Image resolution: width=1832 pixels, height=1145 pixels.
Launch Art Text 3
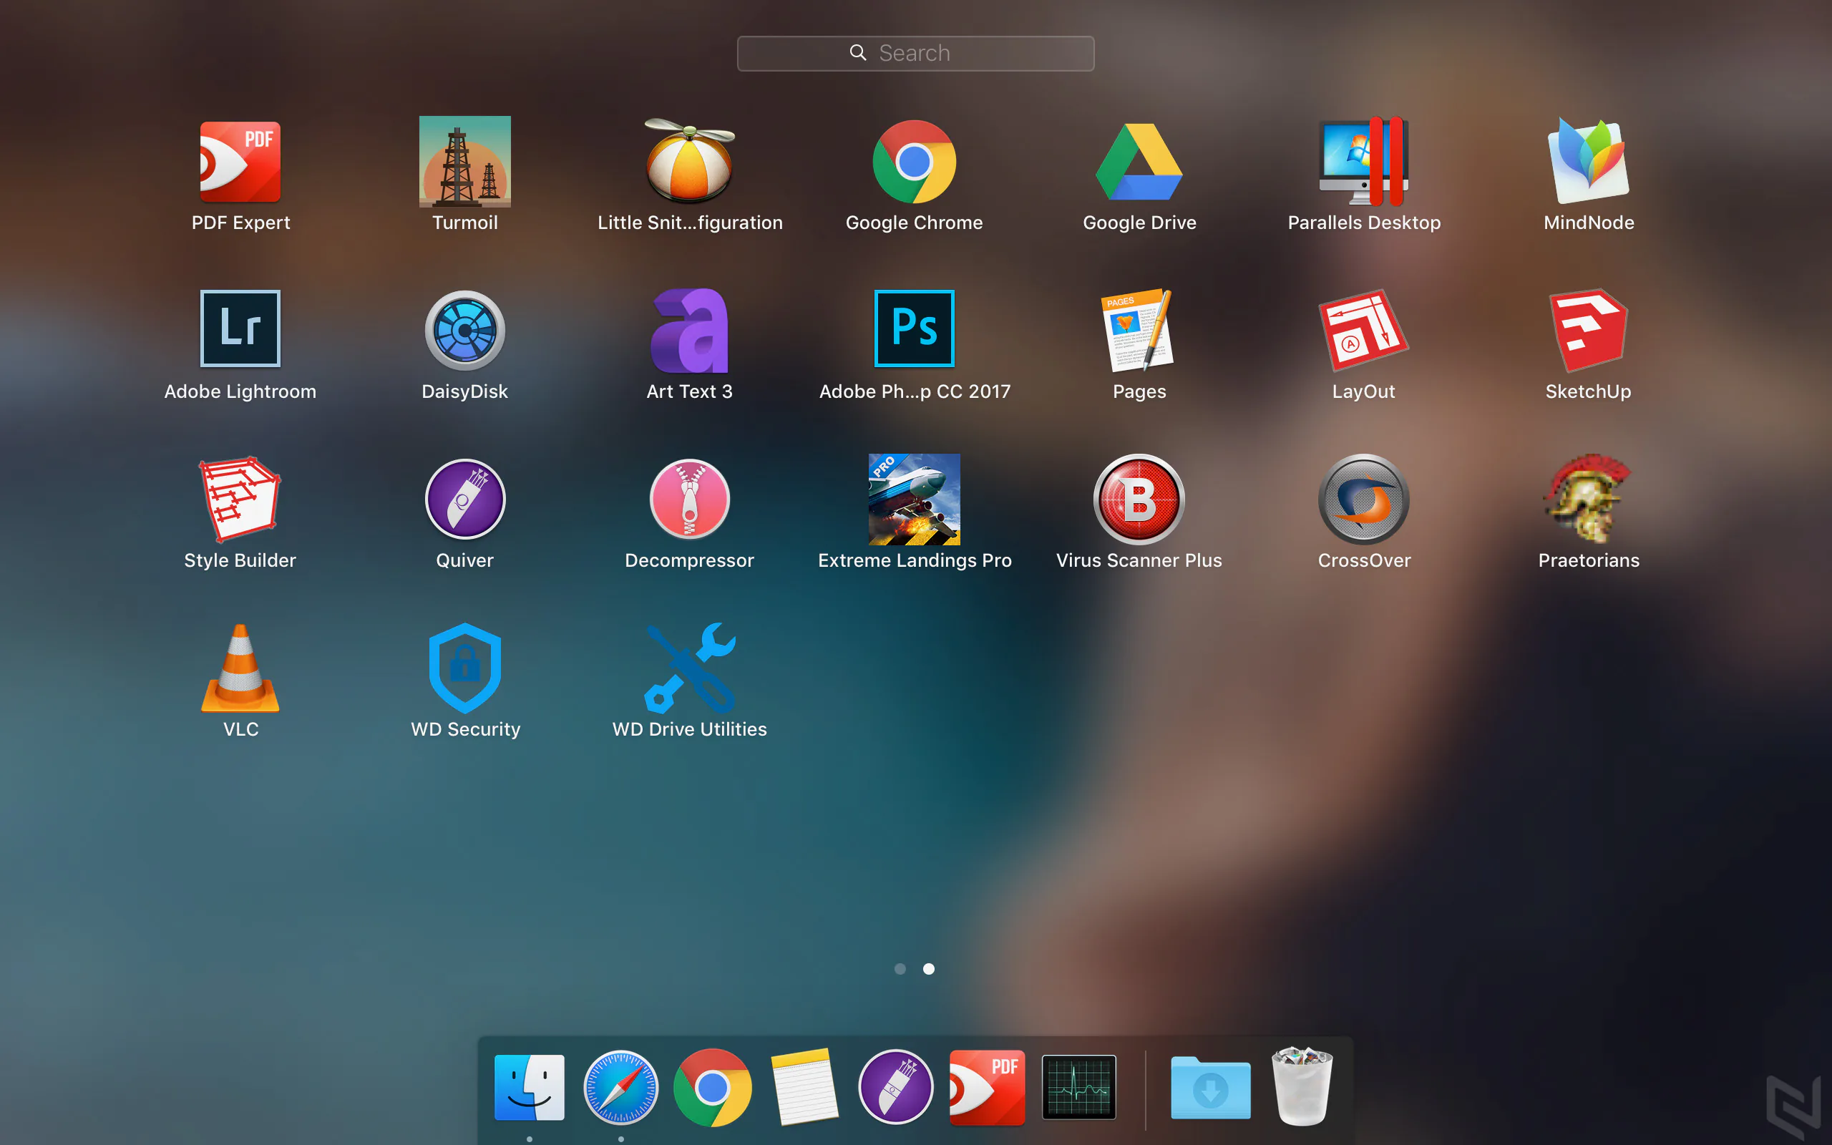coord(690,330)
